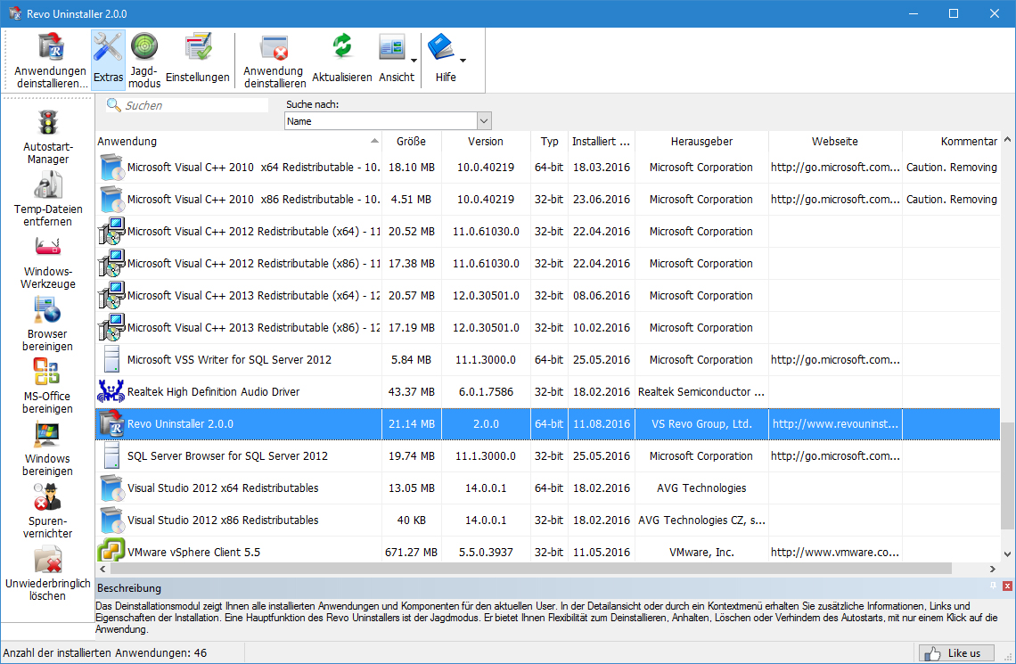The image size is (1016, 664).
Task: Open the Ansicht view icon
Action: coord(393,48)
